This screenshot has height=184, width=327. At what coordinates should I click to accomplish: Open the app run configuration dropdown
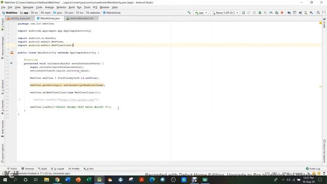pyautogui.click(x=201, y=13)
